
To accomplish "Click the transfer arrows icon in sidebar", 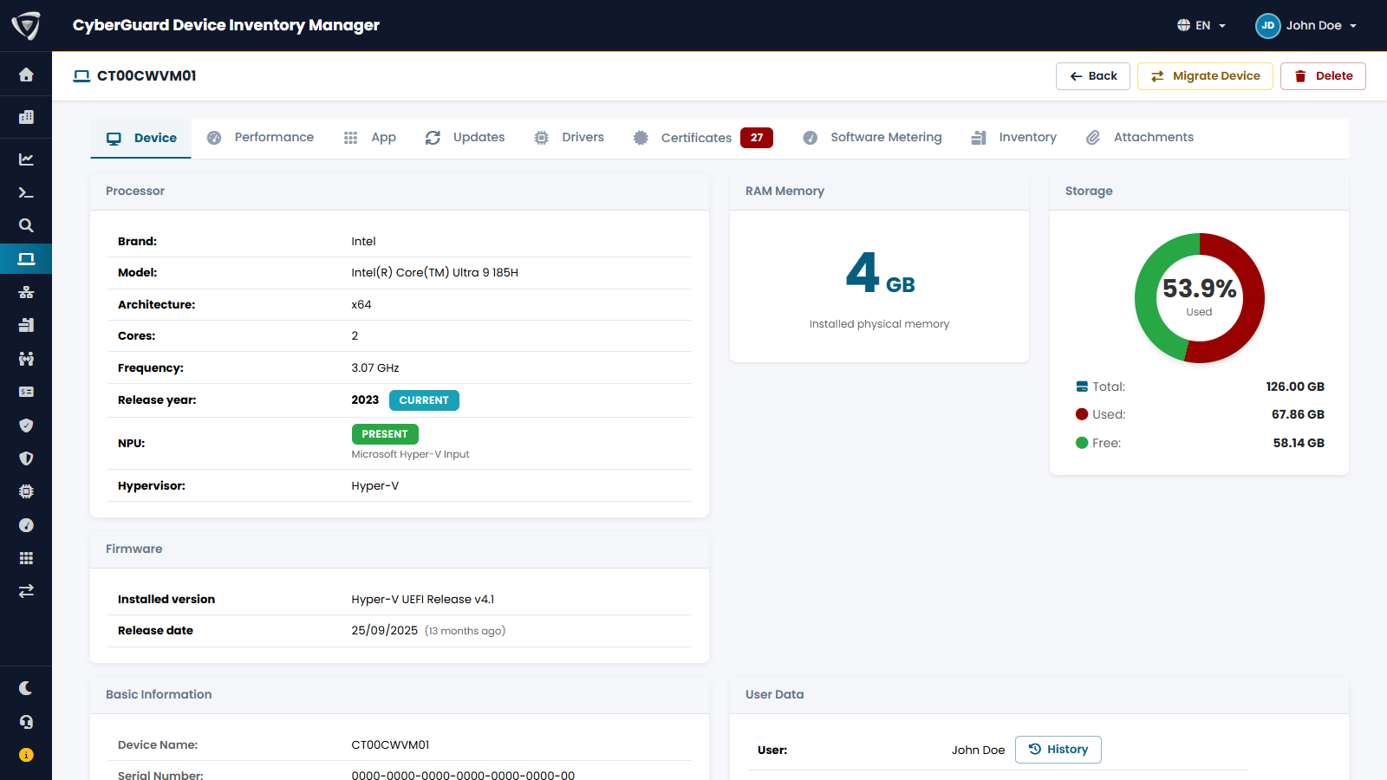I will click(26, 591).
